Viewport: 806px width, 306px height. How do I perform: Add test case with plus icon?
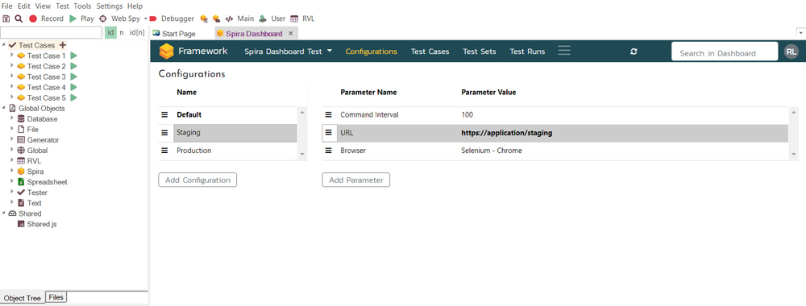point(63,45)
